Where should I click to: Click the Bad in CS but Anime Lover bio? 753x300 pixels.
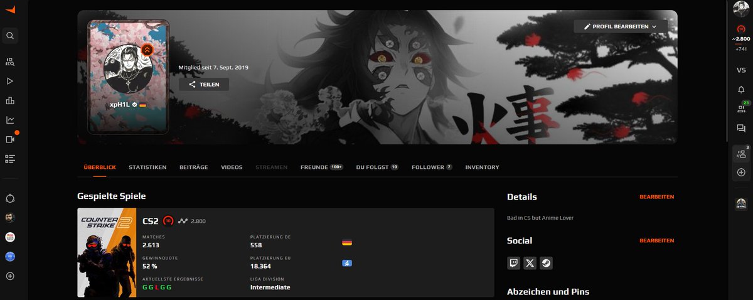[540, 218]
